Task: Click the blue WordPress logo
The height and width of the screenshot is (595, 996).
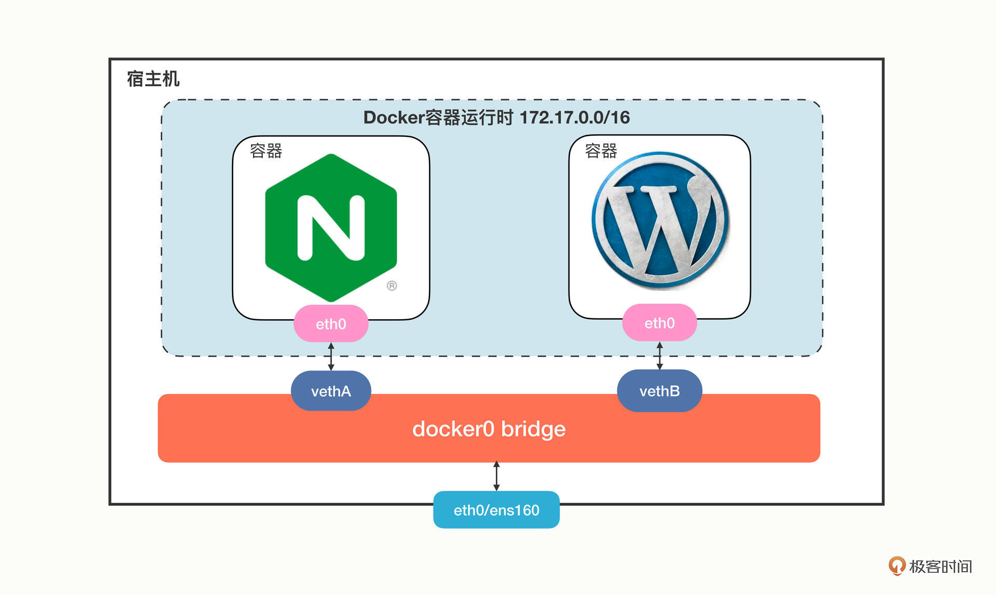Action: 660,220
